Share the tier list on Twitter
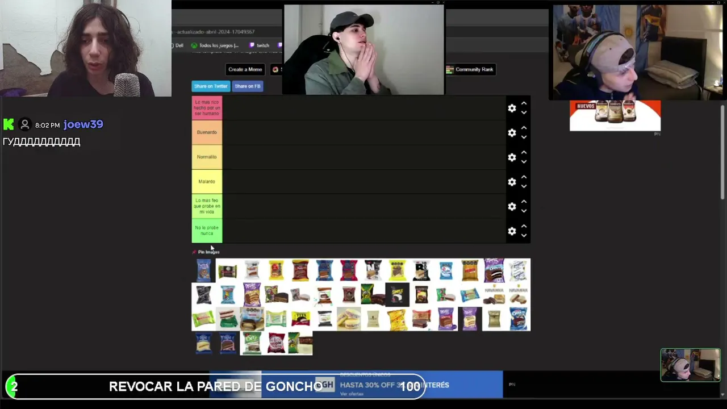The width and height of the screenshot is (727, 409). click(211, 86)
